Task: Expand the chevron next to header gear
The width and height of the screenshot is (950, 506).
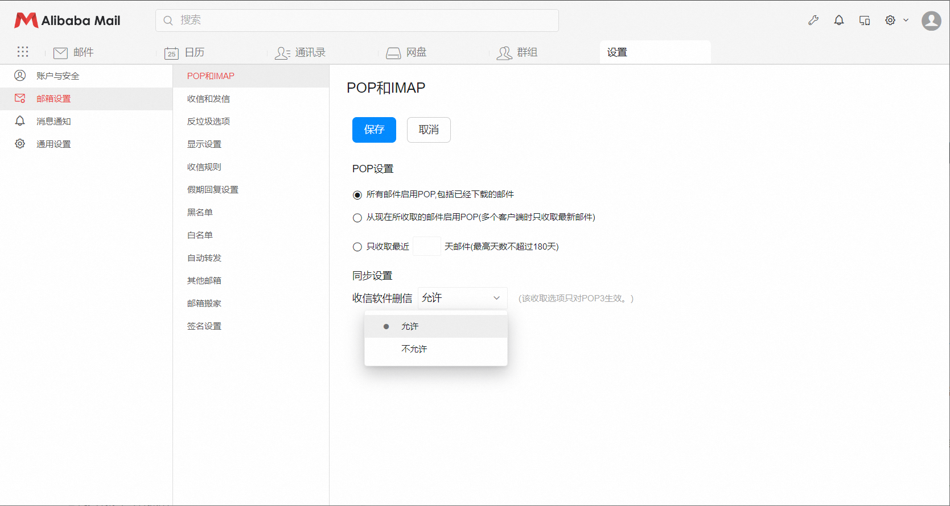Action: coord(906,20)
